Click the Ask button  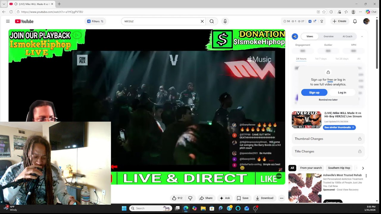point(225,198)
